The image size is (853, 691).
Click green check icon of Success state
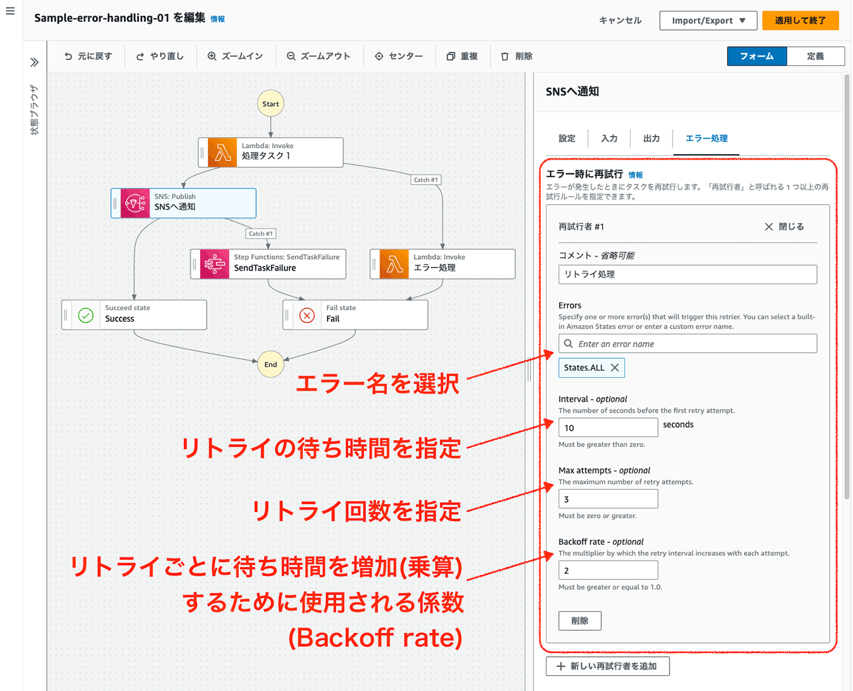86,315
